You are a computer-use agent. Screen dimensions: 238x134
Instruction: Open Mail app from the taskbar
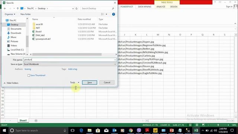106,130
